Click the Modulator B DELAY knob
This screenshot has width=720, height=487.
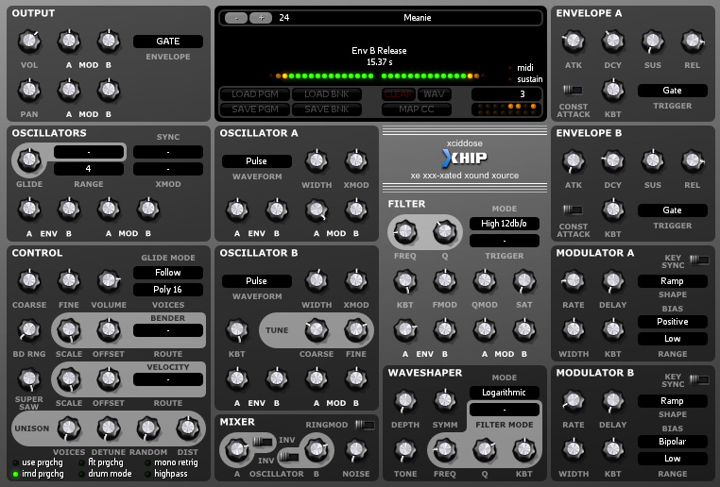point(613,400)
